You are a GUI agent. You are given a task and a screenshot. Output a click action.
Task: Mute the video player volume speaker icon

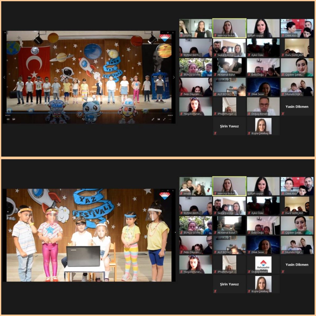coord(8,119)
